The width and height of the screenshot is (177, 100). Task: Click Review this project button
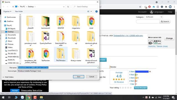click(140, 88)
